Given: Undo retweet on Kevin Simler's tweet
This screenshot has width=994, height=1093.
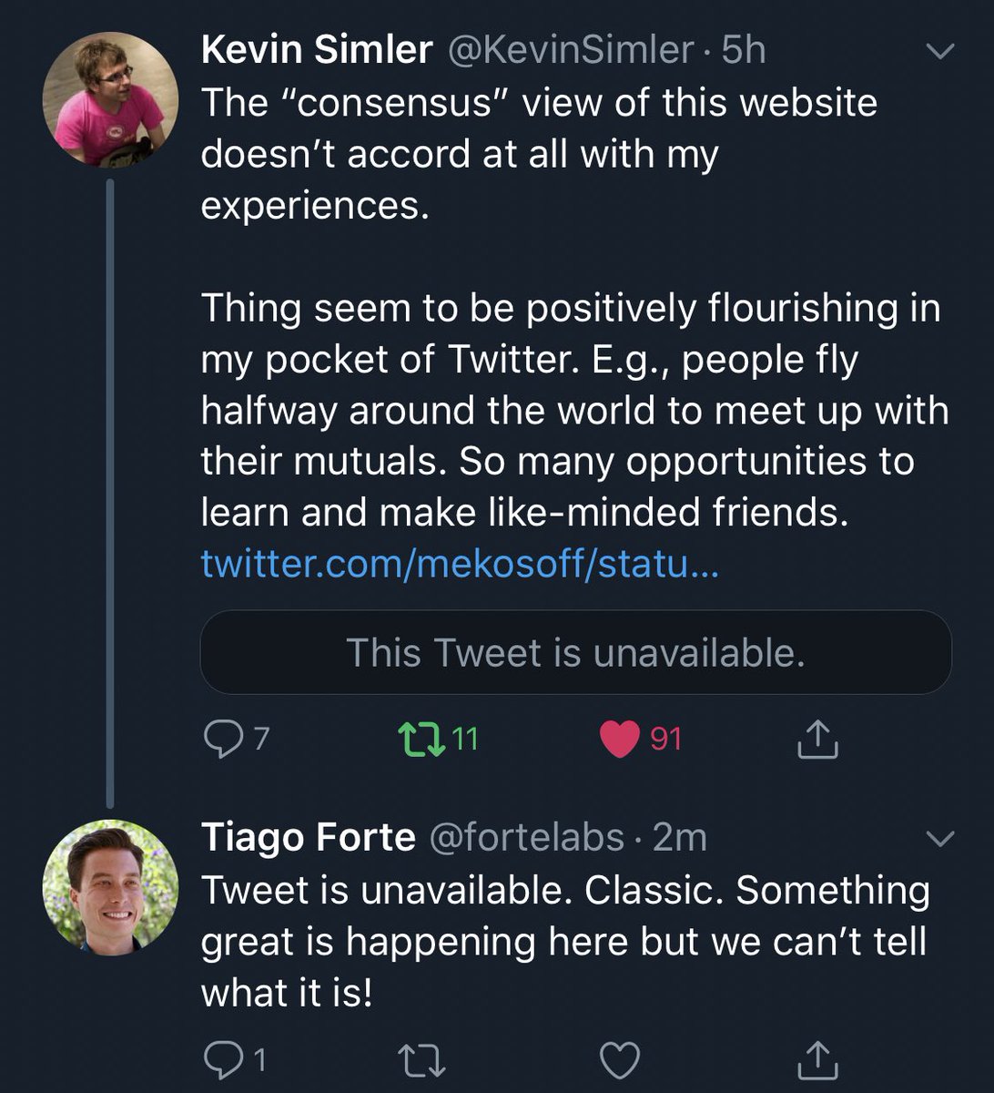Looking at the screenshot, I should coord(422,739).
